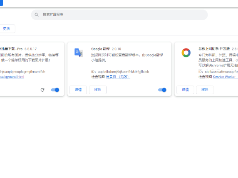This screenshot has height=178, width=238.
Task: Click the Google Translate extension icon
Action: pos(79,52)
